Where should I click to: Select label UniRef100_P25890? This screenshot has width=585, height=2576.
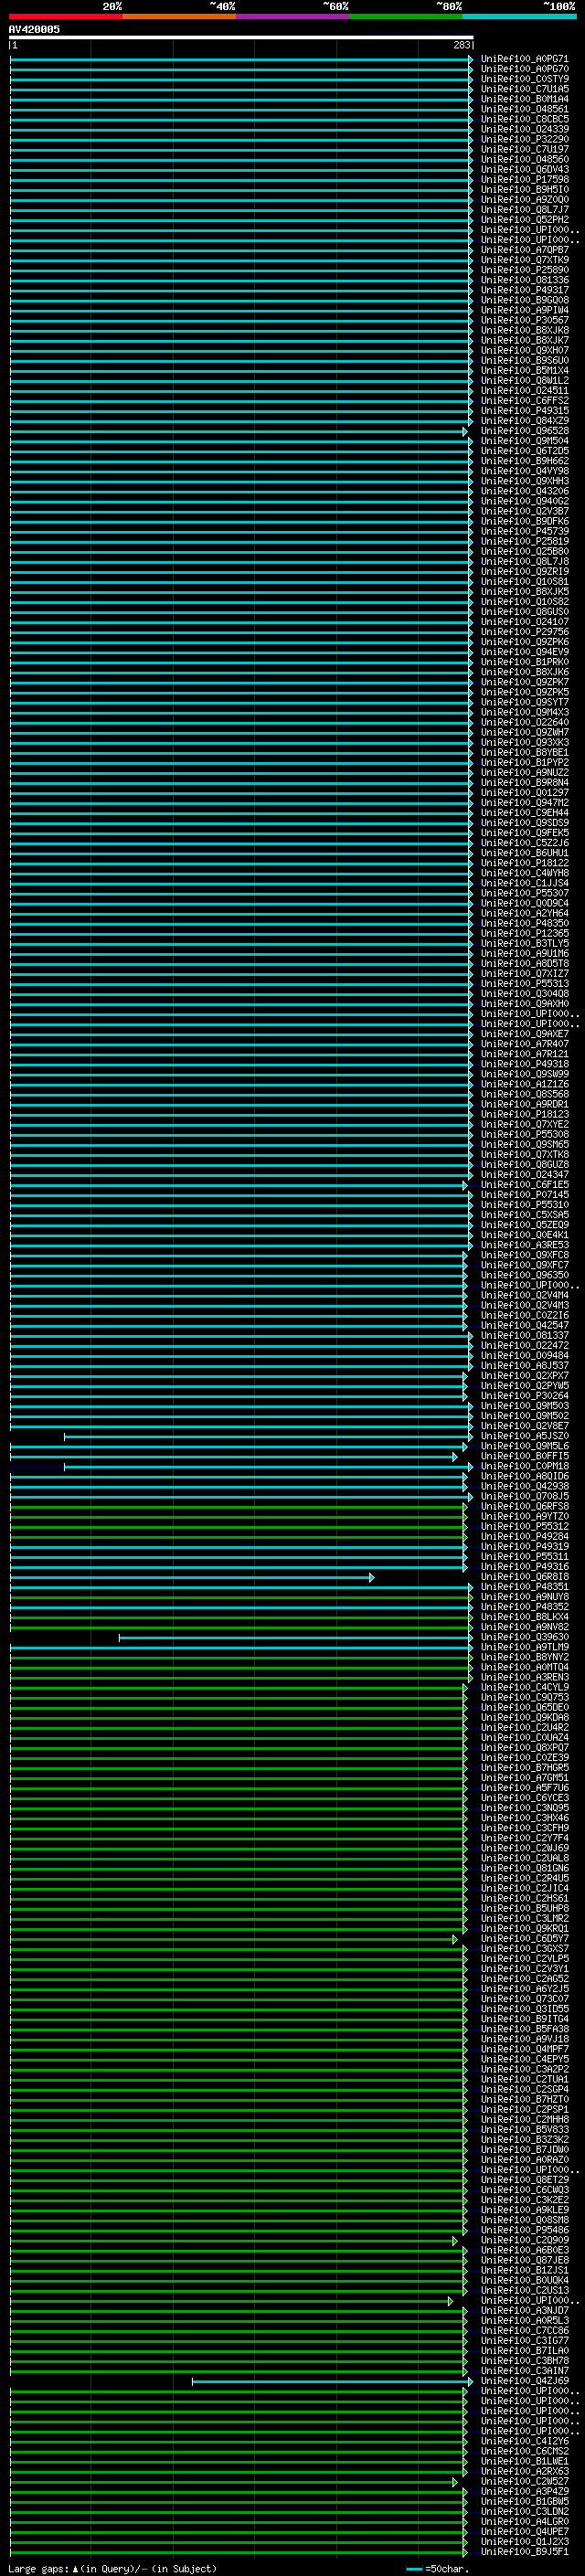coord(525,270)
